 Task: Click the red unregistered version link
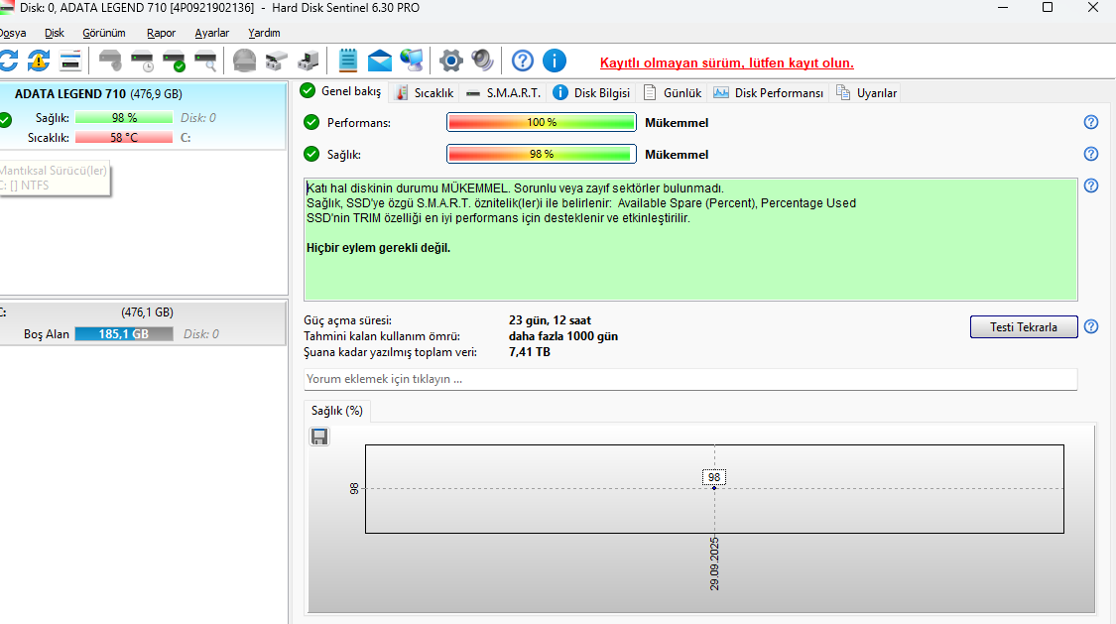point(727,62)
